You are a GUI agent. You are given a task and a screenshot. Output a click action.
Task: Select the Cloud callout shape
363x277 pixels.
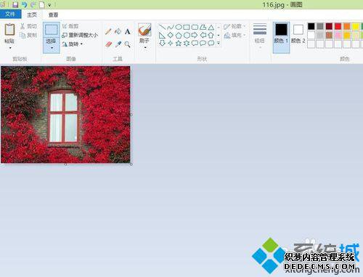point(211,44)
